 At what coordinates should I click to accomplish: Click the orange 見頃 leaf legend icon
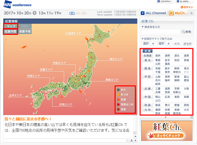pyautogui.click(x=118, y=100)
